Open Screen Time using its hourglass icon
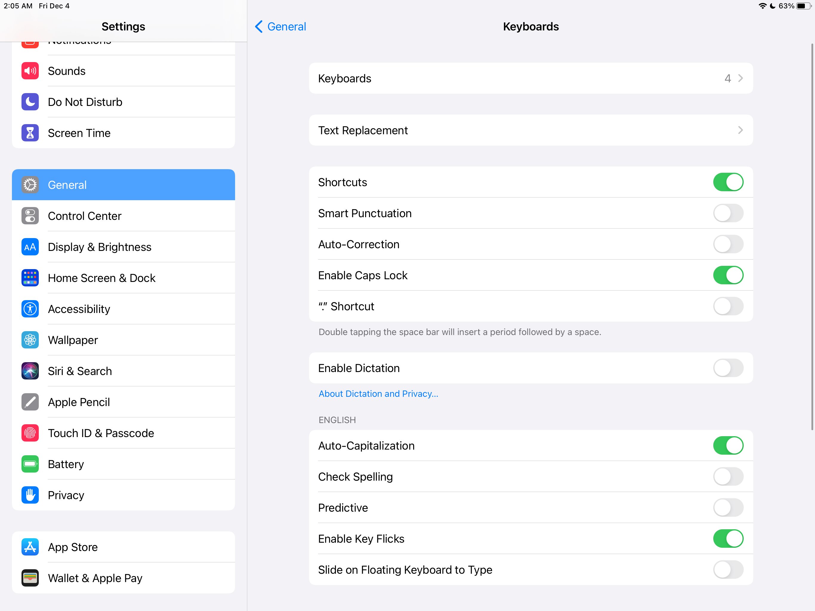Image resolution: width=815 pixels, height=611 pixels. click(x=30, y=133)
